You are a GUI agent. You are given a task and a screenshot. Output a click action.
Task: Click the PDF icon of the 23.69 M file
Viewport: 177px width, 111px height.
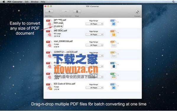tap(49, 23)
